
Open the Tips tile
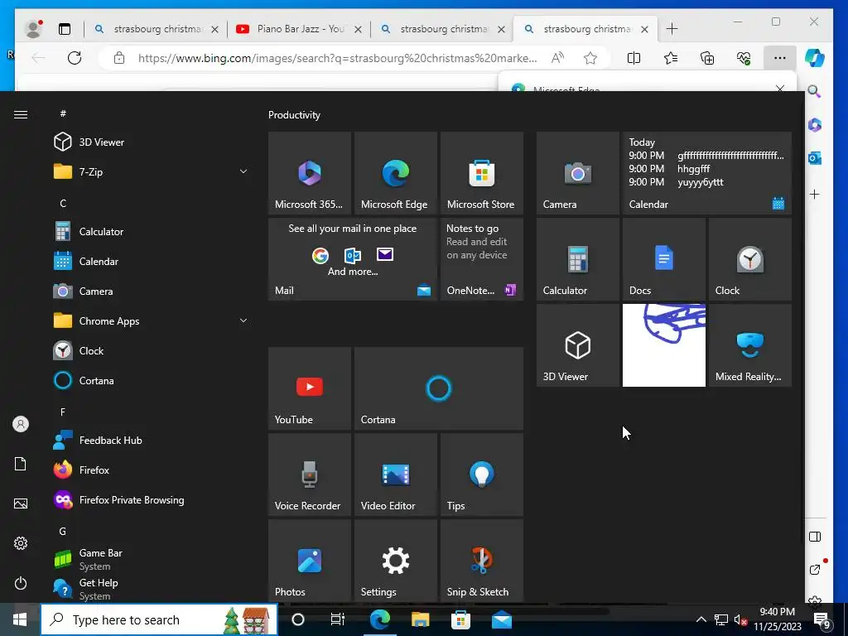point(481,475)
